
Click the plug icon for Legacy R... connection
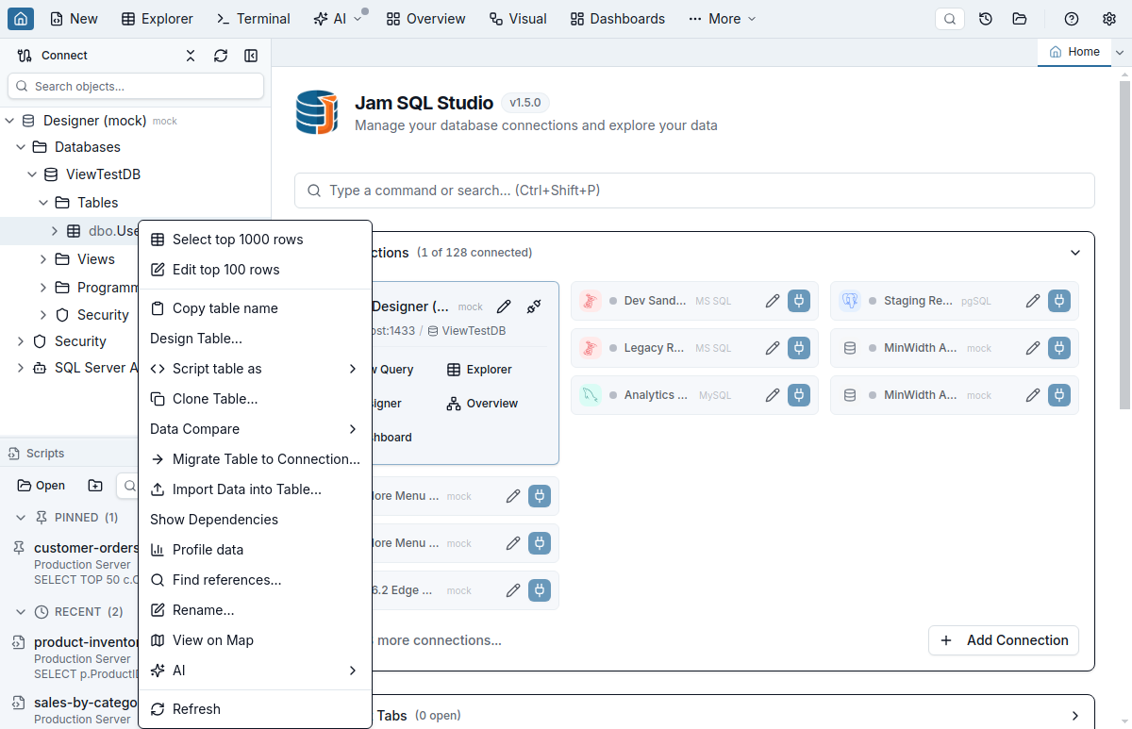[799, 348]
